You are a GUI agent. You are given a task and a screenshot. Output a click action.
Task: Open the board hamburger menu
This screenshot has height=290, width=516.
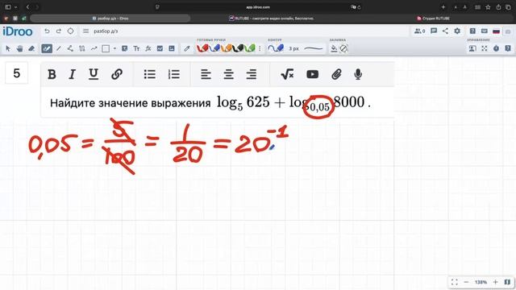click(86, 31)
